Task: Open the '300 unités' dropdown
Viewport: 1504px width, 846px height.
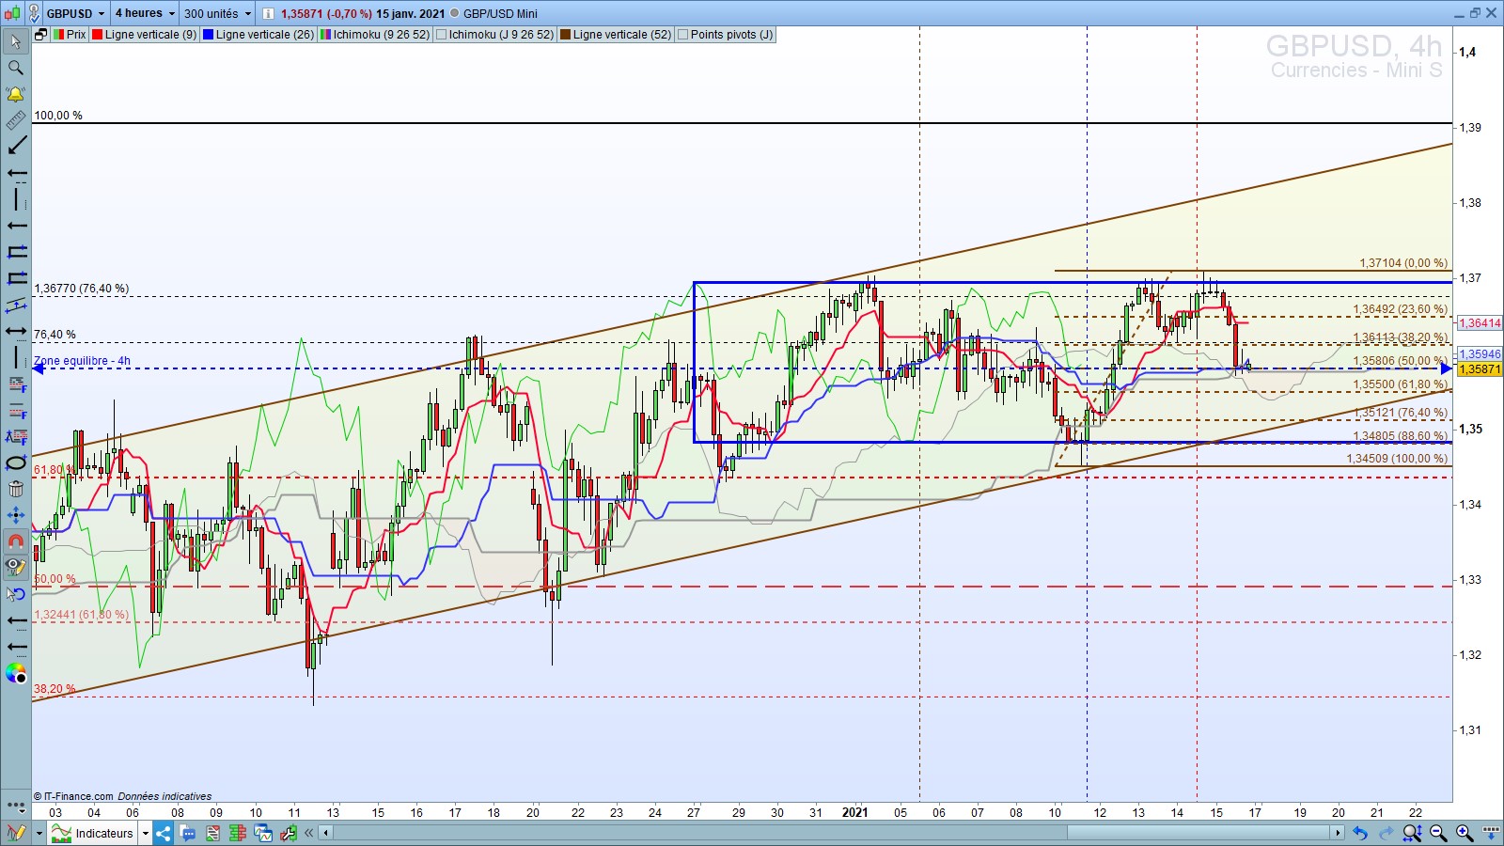Action: point(218,13)
